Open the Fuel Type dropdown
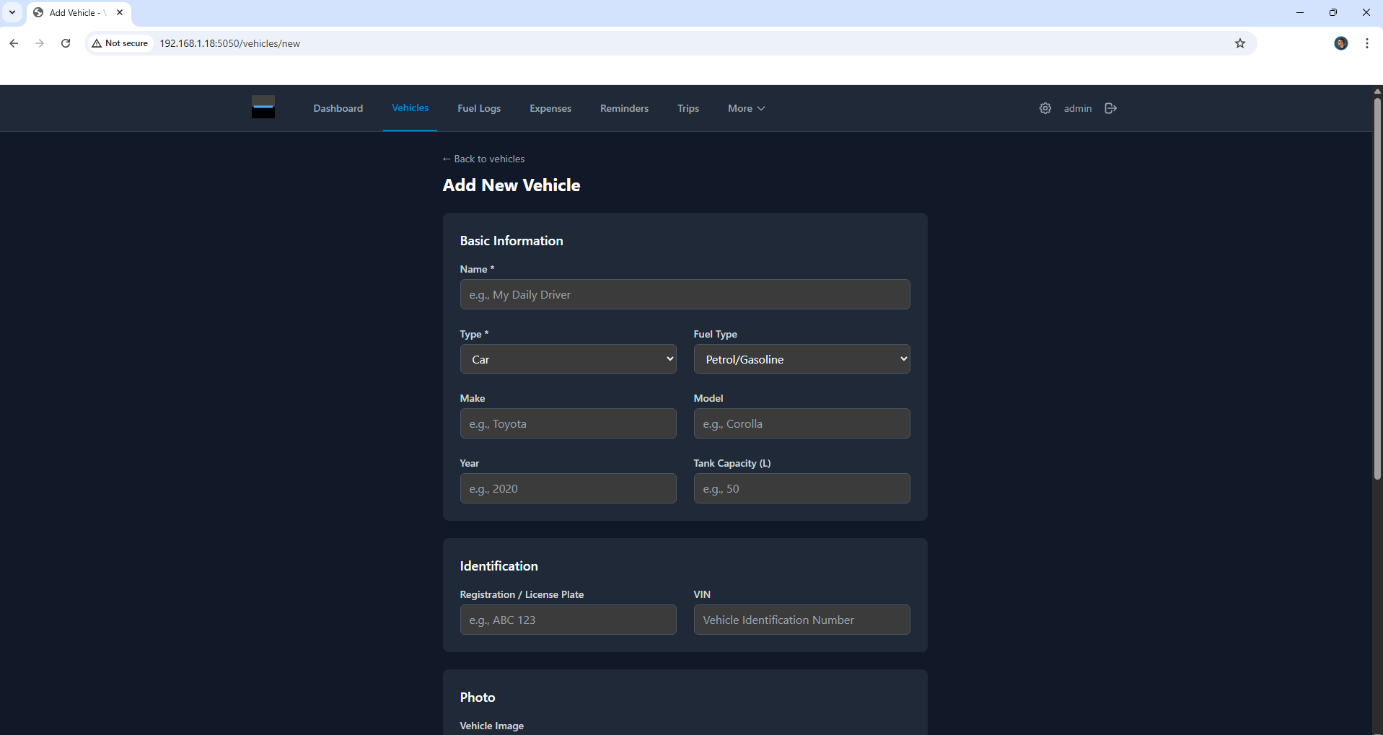1383x735 pixels. (801, 358)
